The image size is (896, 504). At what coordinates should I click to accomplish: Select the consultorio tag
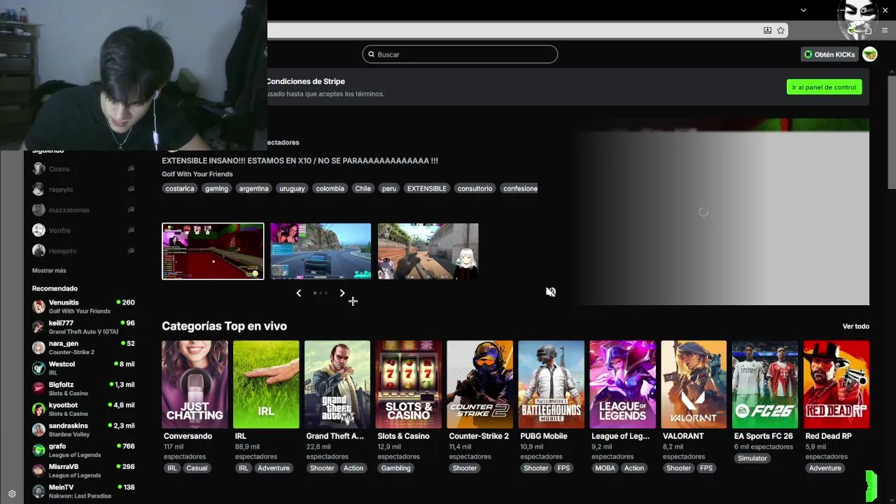[475, 188]
